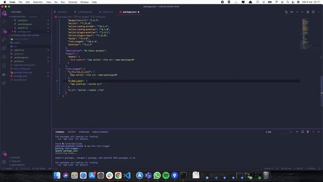Open the Help menu
This screenshot has width=323, height=182.
click(94, 2)
